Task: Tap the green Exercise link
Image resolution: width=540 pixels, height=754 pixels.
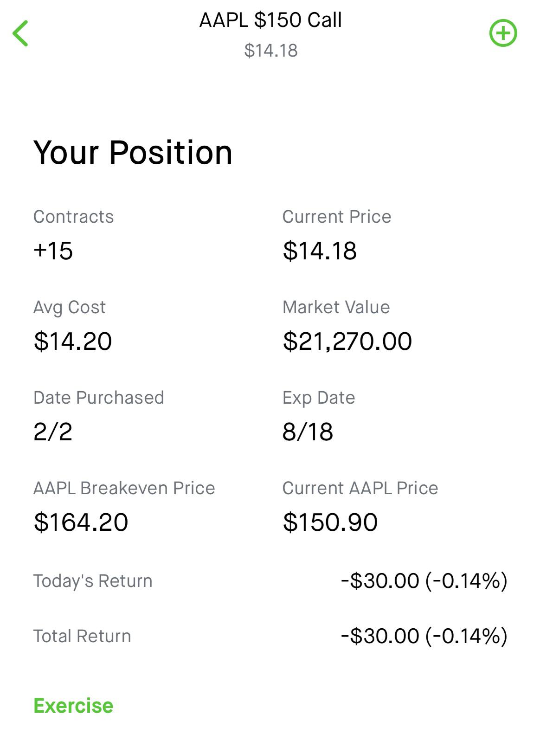Action: 73,706
